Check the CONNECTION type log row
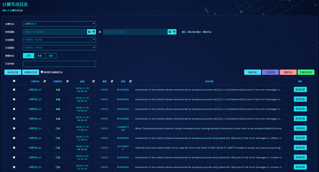Image resolution: width=319 pixels, height=172 pixels. click(x=14, y=128)
